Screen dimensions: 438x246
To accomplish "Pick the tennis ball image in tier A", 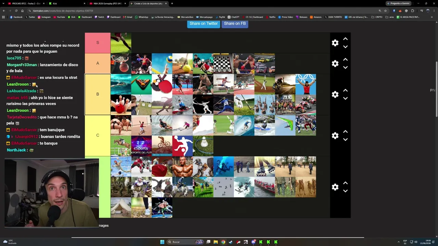I will pyautogui.click(x=182, y=64).
